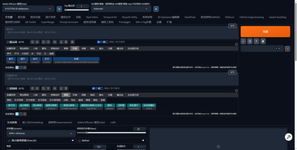Toggle the first checkbox beside the 反向词 keyword input
The height and width of the screenshot is (150, 297).
coord(94,88)
